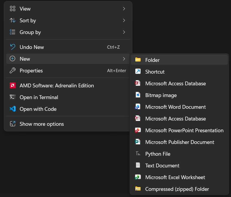The height and width of the screenshot is (197, 231).
Task: Expand the Group by submenu chevron
Action: [x=124, y=32]
